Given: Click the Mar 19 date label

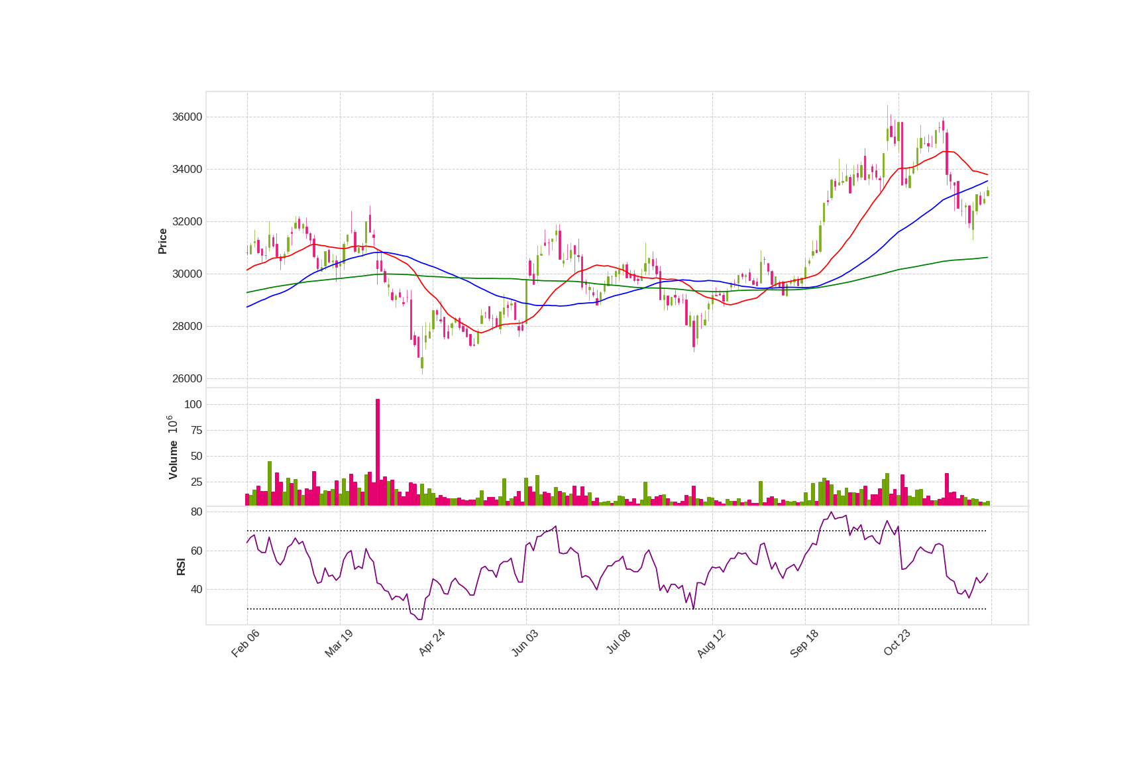Looking at the screenshot, I should 339,643.
